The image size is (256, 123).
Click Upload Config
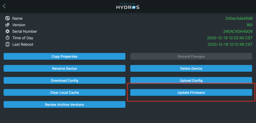point(191,80)
